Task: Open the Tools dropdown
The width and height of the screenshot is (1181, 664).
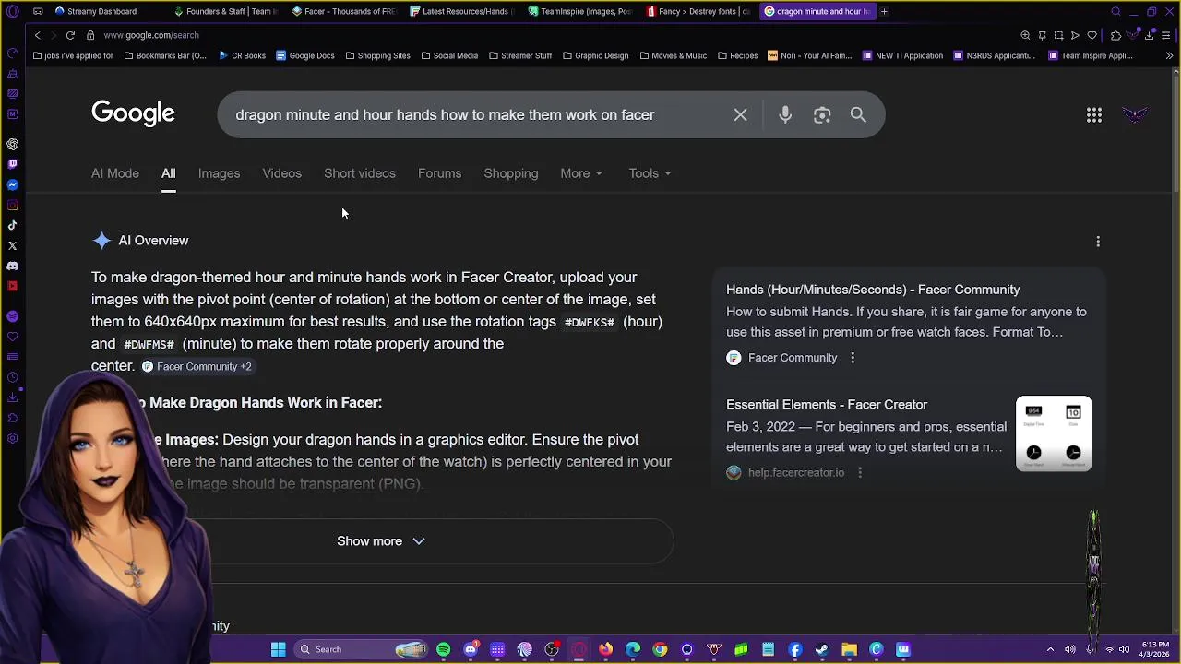Action: 650,173
